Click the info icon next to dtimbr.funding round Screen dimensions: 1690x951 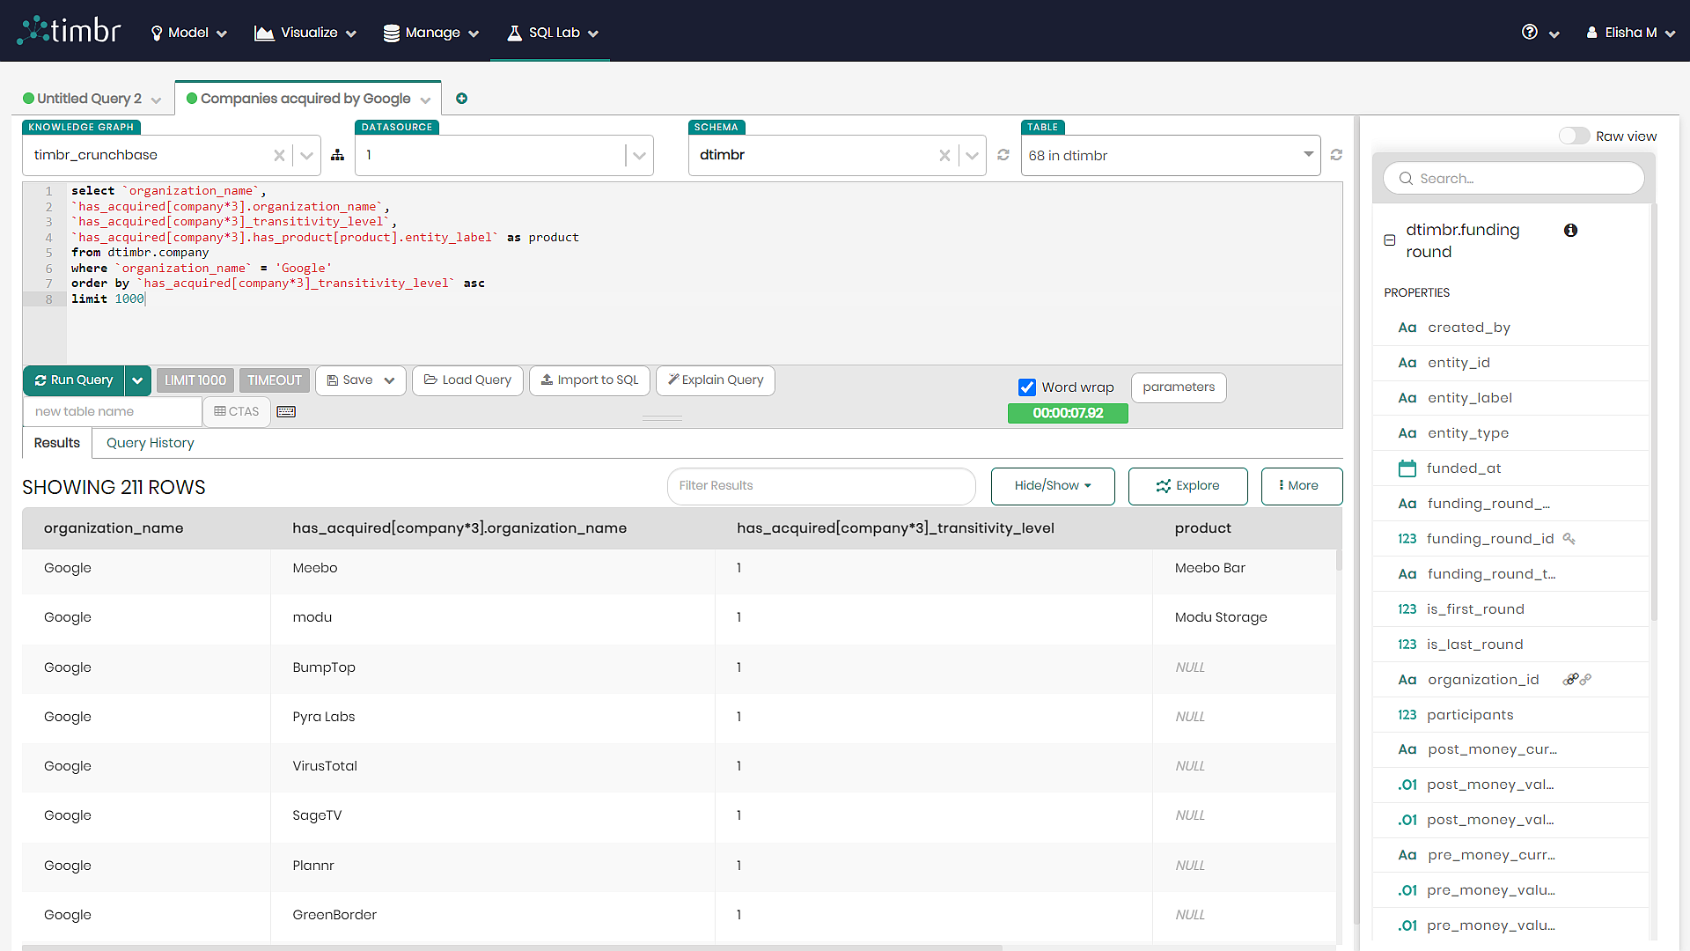tap(1571, 230)
